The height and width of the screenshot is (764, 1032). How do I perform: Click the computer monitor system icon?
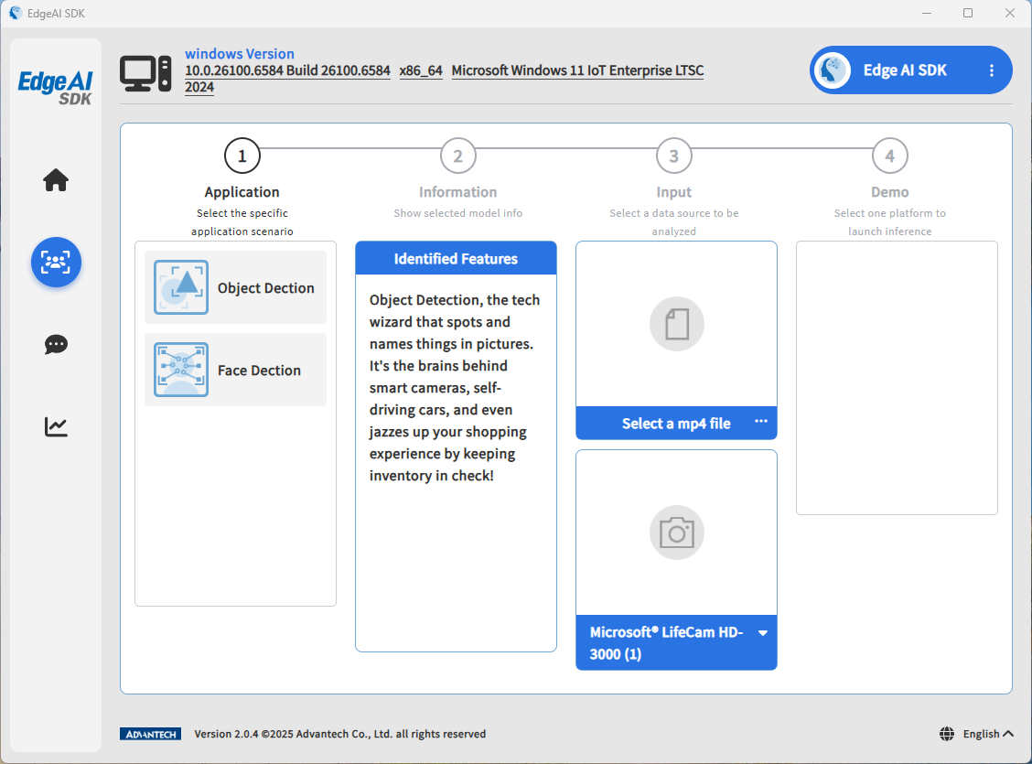coord(145,74)
